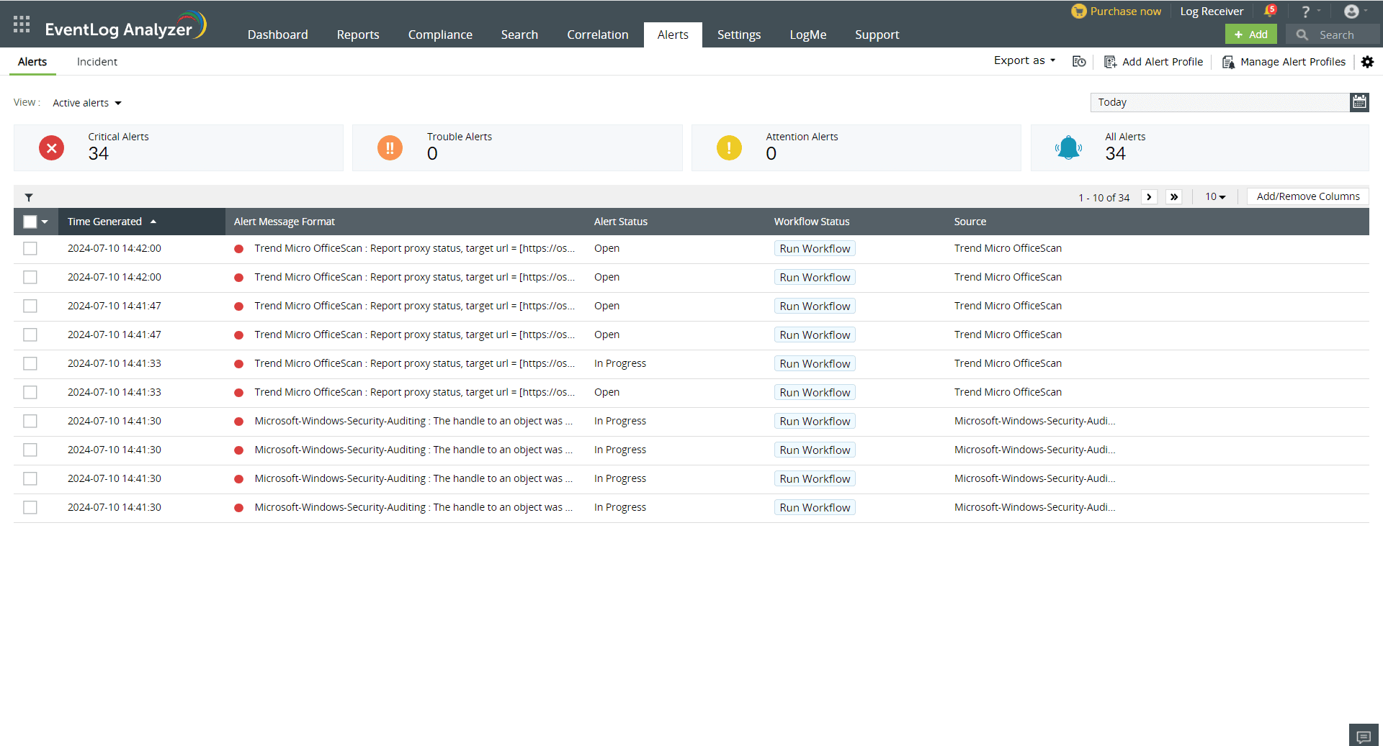
Task: Open the filter funnel above the alerts table
Action: coord(29,196)
